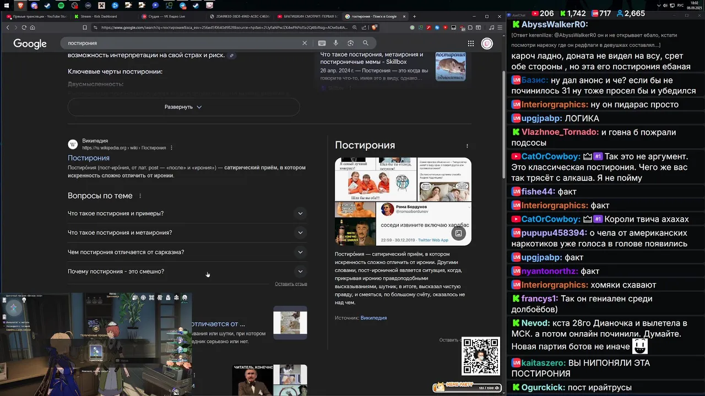Clear the Google search box text

click(305, 43)
